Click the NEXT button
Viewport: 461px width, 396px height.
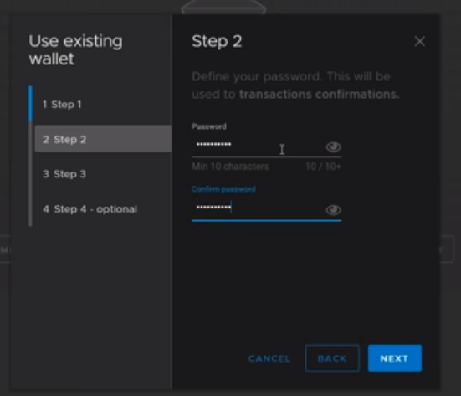pyautogui.click(x=395, y=358)
